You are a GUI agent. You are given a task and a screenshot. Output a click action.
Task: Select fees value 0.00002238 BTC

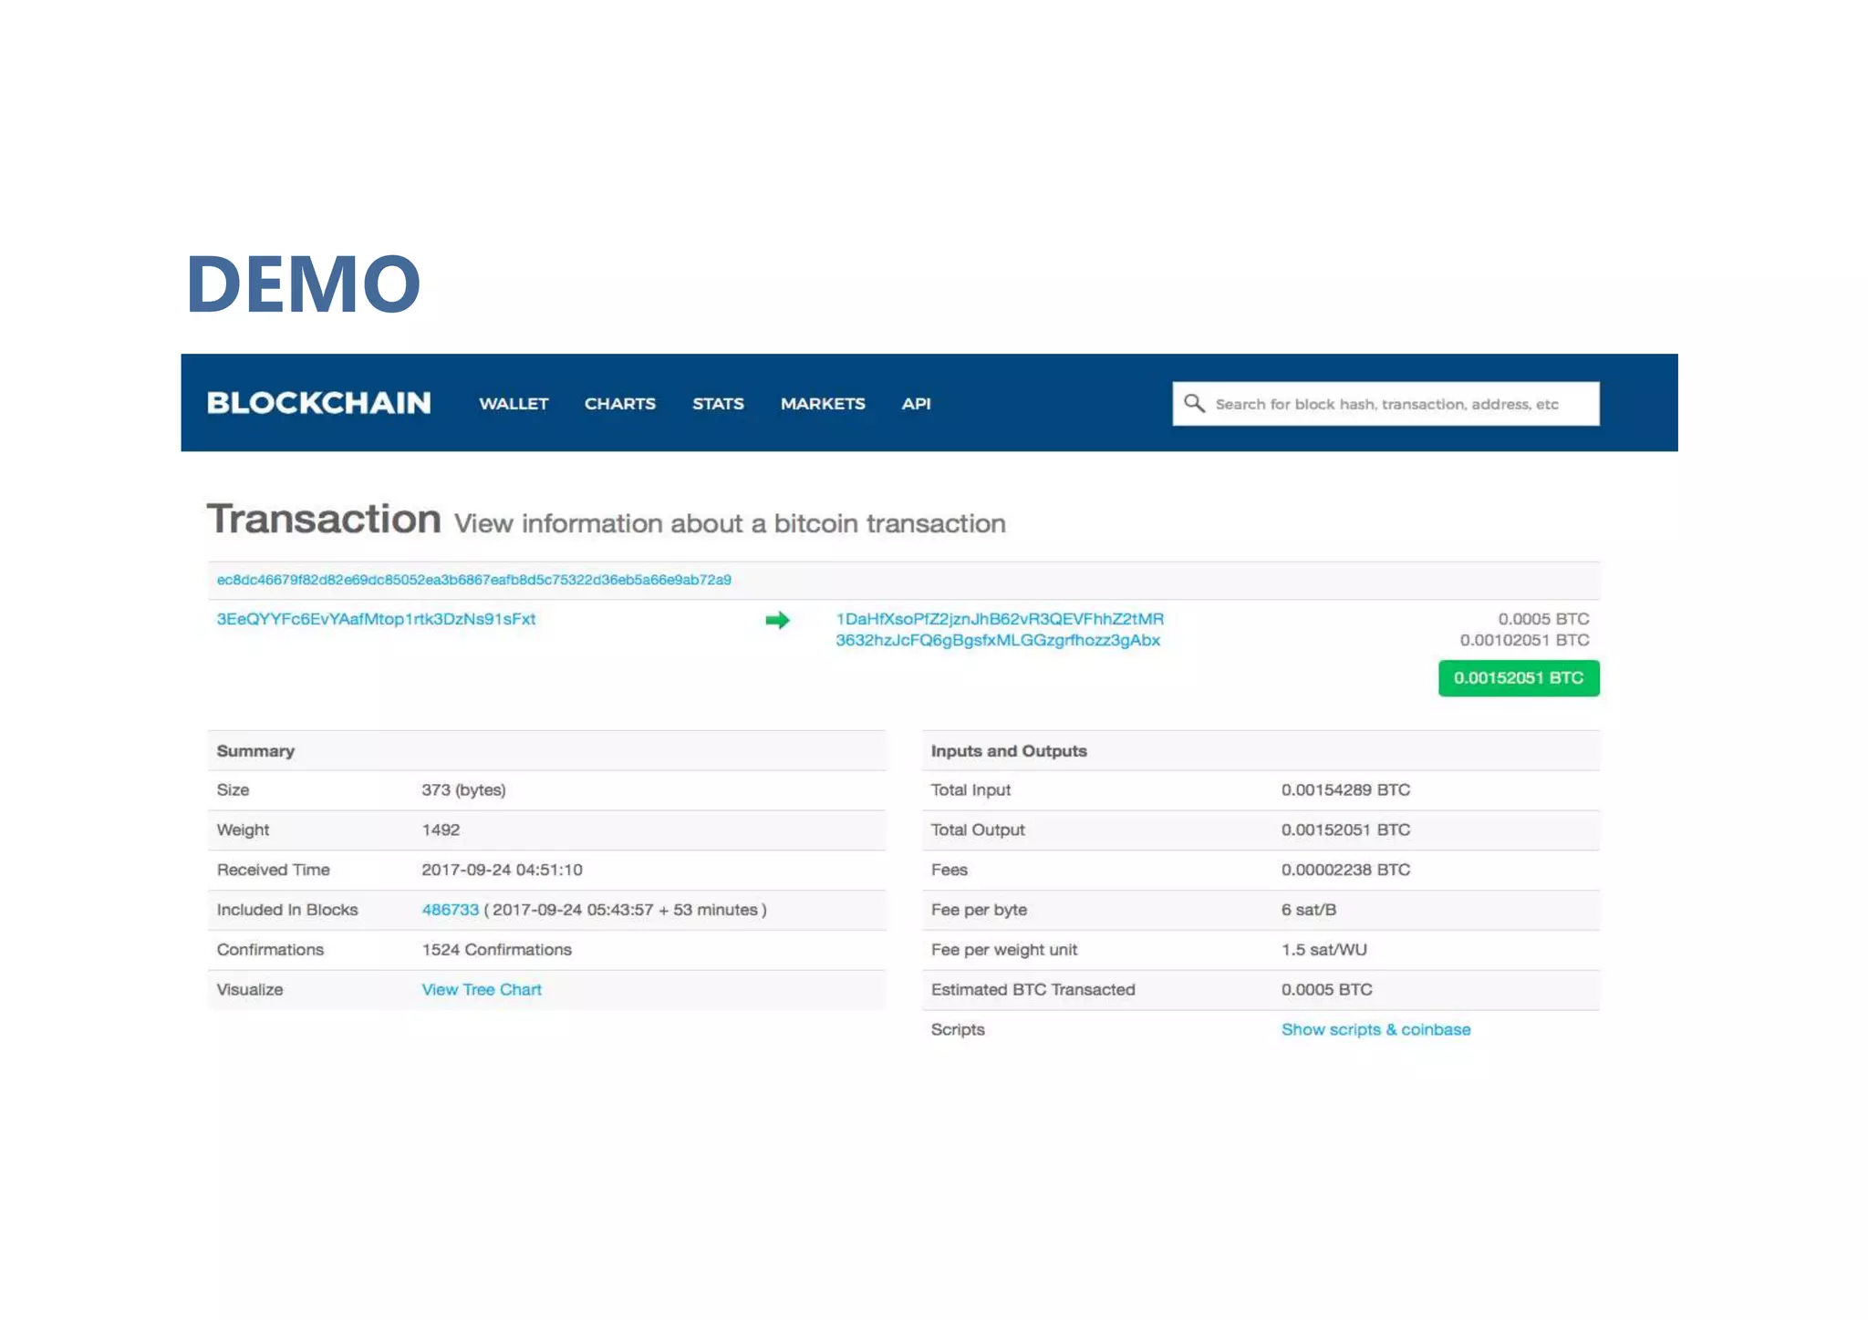(x=1345, y=871)
